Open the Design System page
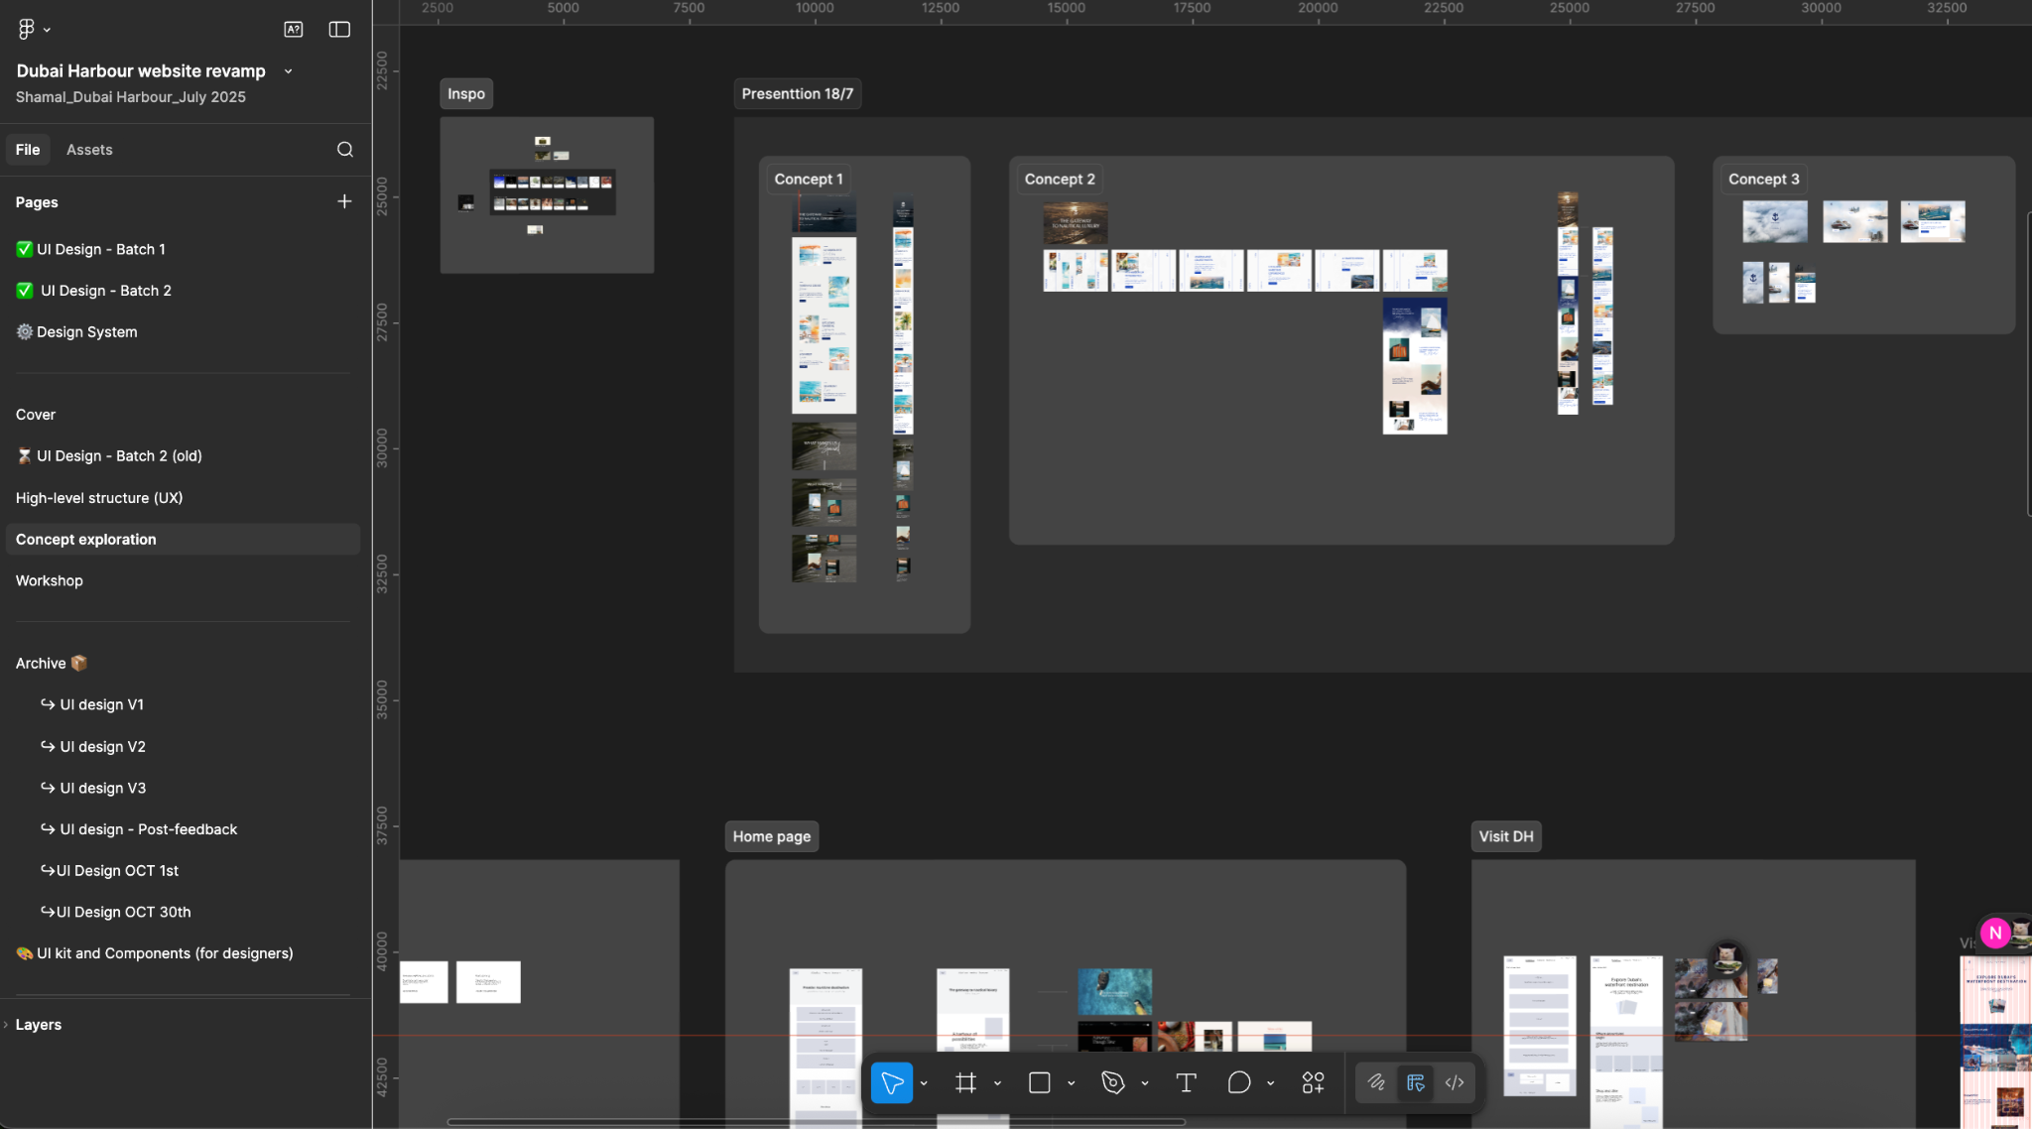This screenshot has width=2032, height=1129. click(x=86, y=332)
